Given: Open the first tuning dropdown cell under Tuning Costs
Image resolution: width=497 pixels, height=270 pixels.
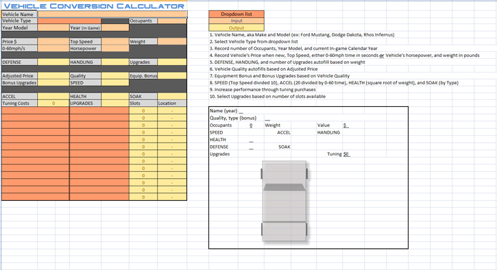Looking at the screenshot, I should [35, 110].
